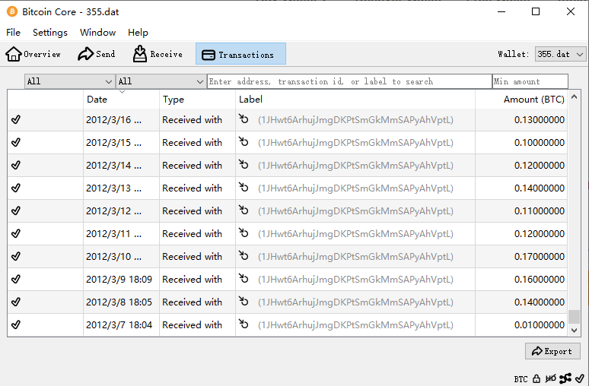Viewport: 589px width, 386px height.
Task: Open the Overview house icon
Action: [x=14, y=54]
